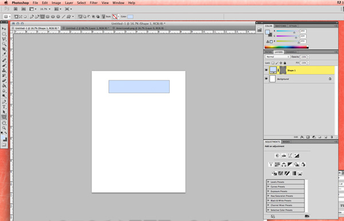Select the Quick Selection tool
Screen dimensions: 344x221
(4, 44)
